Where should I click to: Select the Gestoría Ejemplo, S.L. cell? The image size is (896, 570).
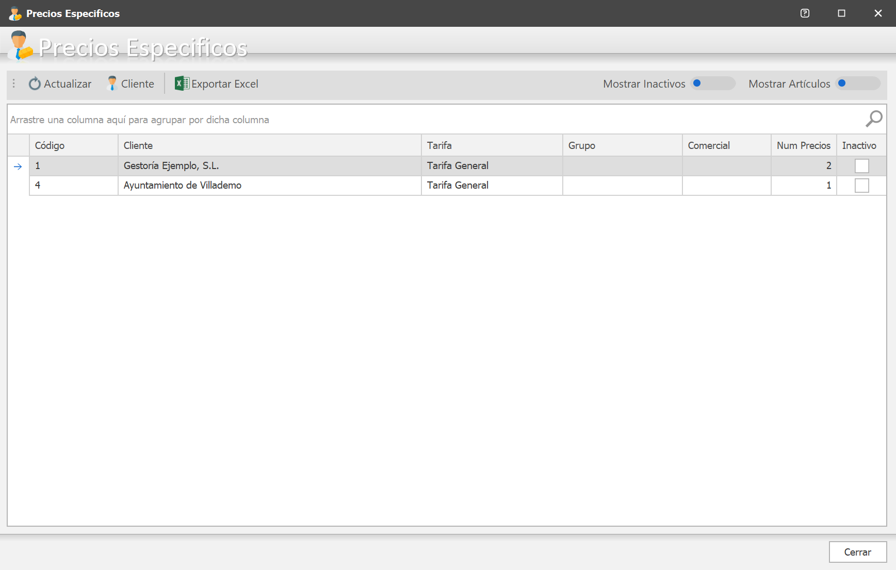[x=270, y=166]
